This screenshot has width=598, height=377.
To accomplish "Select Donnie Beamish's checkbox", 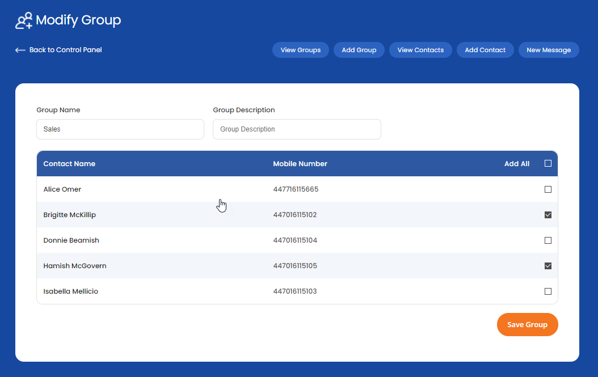I will [x=548, y=240].
